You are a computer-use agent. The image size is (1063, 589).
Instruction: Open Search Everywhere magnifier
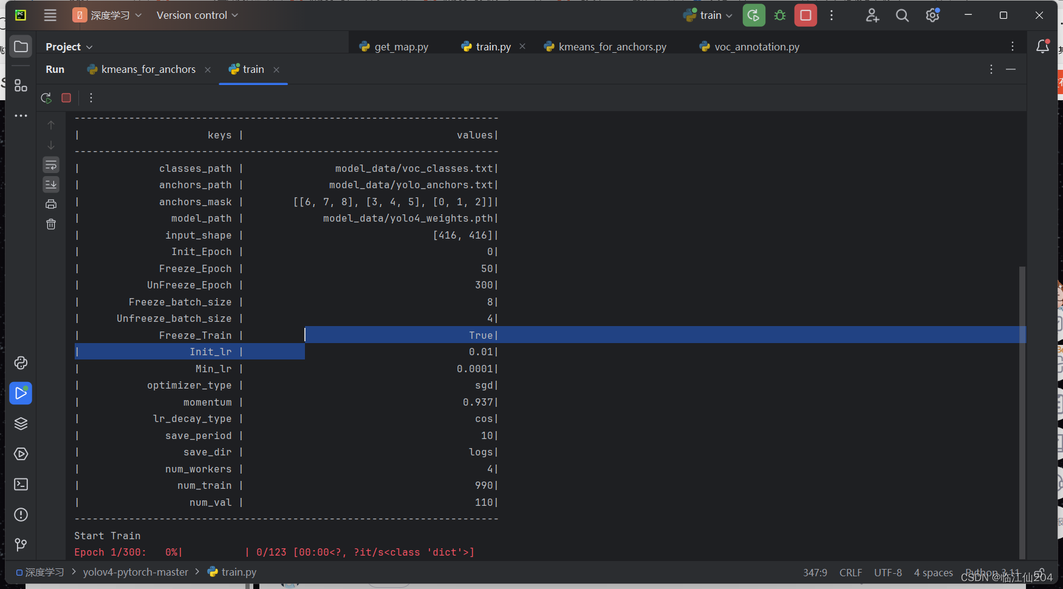[903, 15]
